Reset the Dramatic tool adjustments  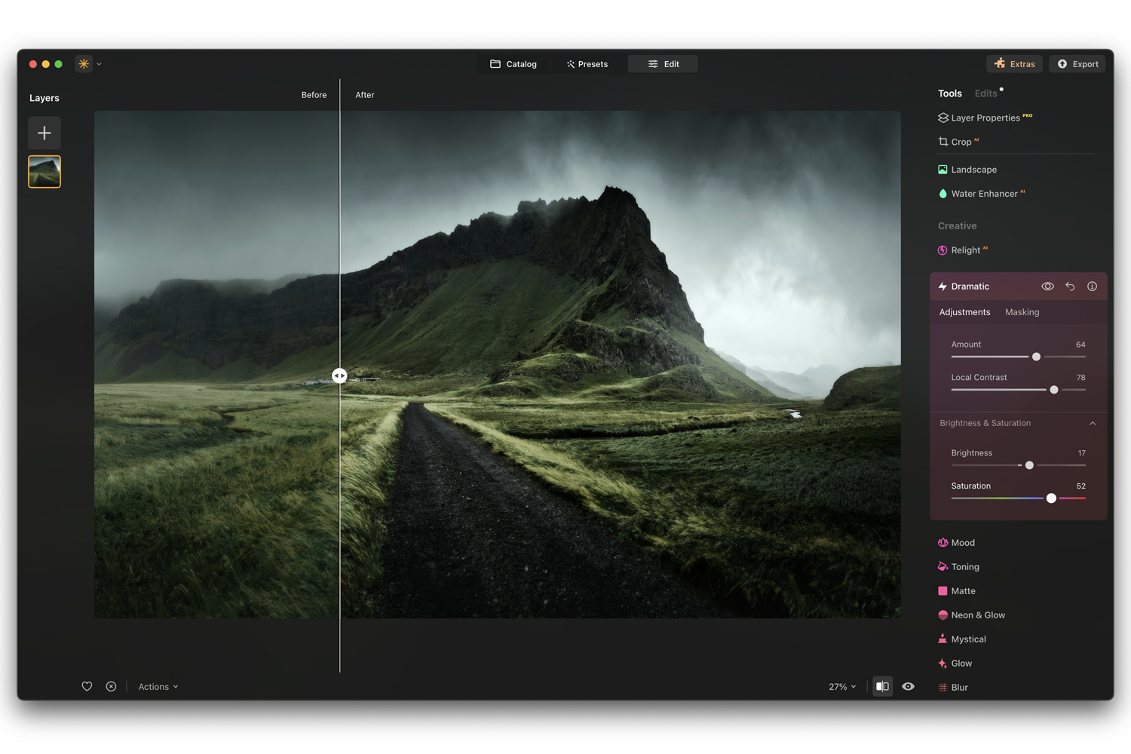tap(1070, 287)
